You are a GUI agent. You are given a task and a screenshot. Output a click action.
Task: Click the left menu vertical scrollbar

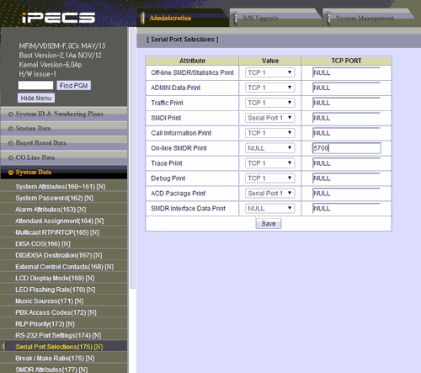pos(133,158)
